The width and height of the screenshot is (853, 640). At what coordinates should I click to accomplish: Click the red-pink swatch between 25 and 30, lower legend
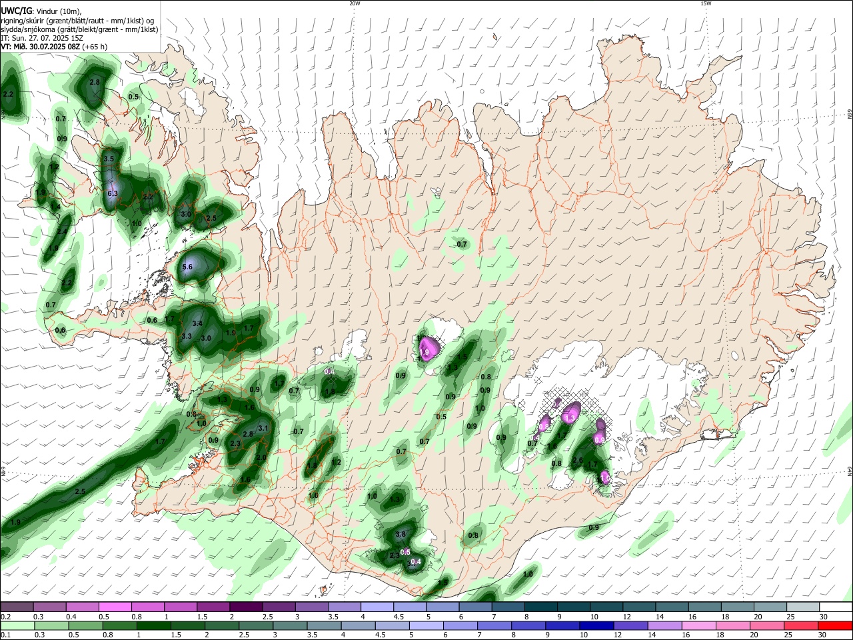point(802,626)
